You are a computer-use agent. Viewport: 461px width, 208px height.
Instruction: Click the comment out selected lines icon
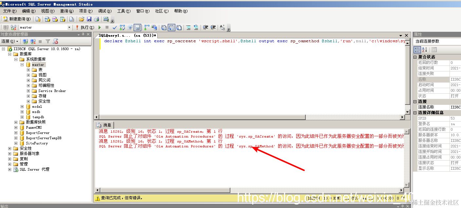tap(188, 28)
